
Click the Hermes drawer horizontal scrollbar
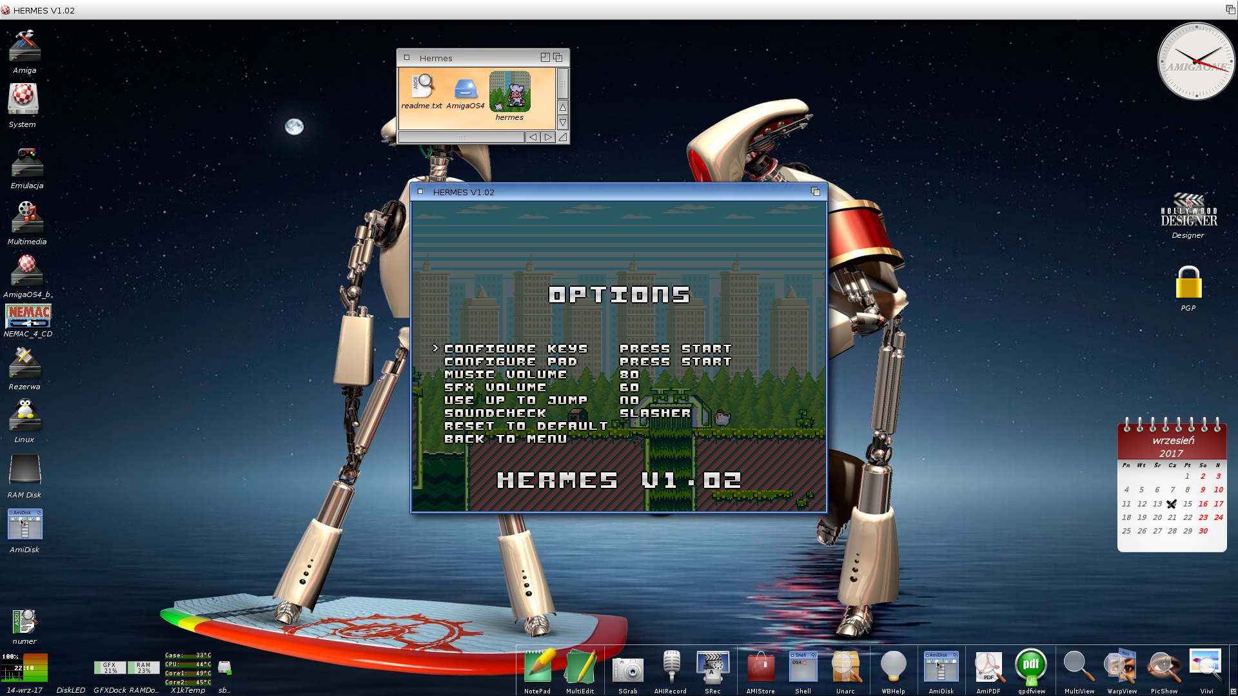462,137
